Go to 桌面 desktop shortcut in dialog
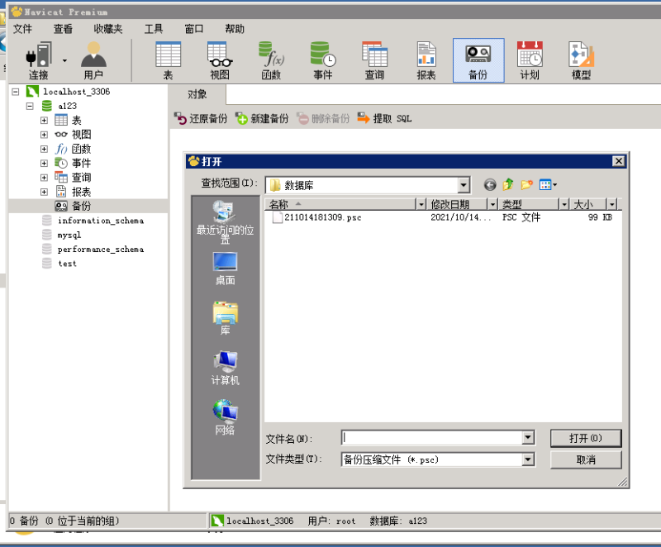 tap(225, 269)
